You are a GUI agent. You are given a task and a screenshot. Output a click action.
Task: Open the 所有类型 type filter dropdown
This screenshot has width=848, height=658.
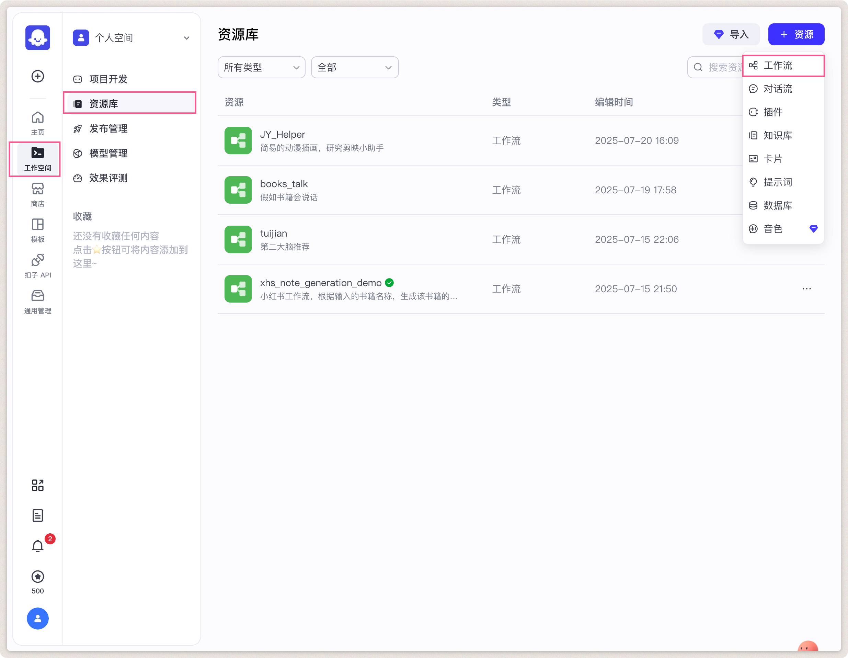[x=261, y=67]
